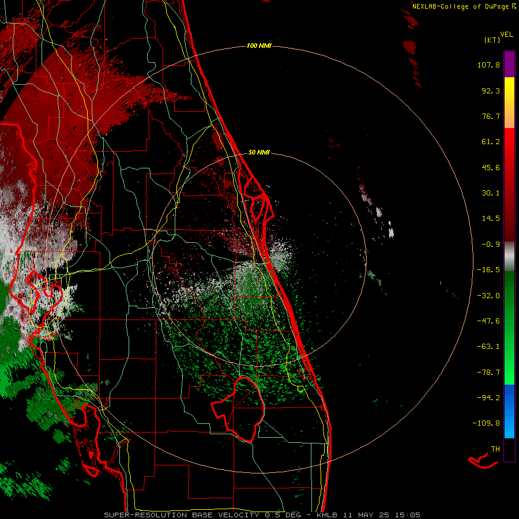Click the -109.8 legend value
Viewport: 519px width, 519px height.
pos(486,423)
